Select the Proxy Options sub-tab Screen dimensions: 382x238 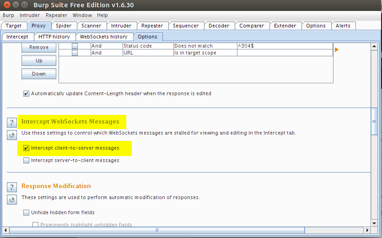coord(147,37)
